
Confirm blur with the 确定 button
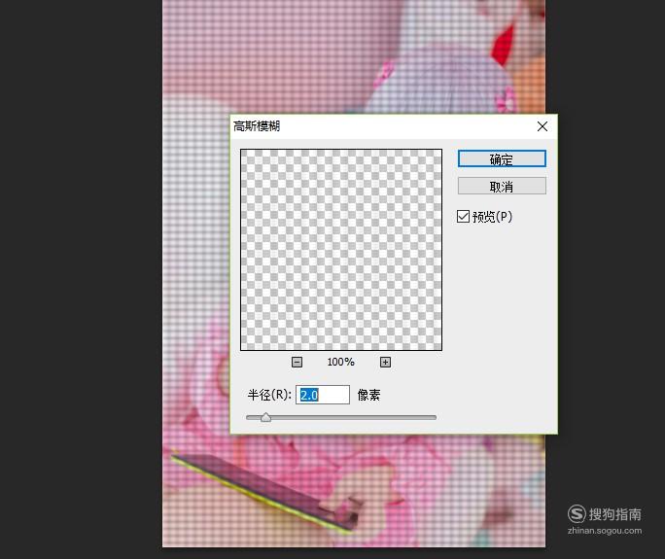coord(502,158)
